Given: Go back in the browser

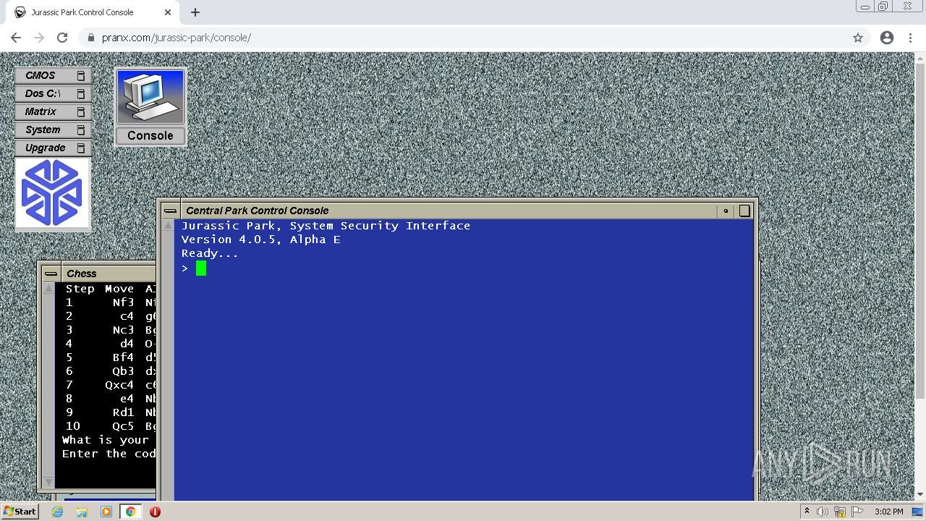Looking at the screenshot, I should click(16, 38).
